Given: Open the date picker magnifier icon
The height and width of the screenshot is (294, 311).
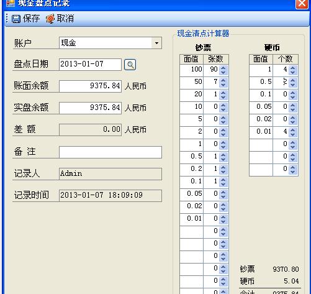Looking at the screenshot, I should click(x=130, y=65).
